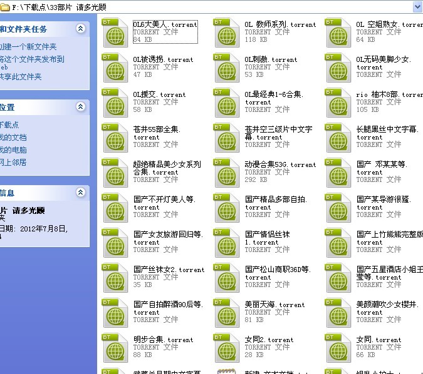
Task: Click the file name 国产上竹能能完整版
Action: (389, 238)
